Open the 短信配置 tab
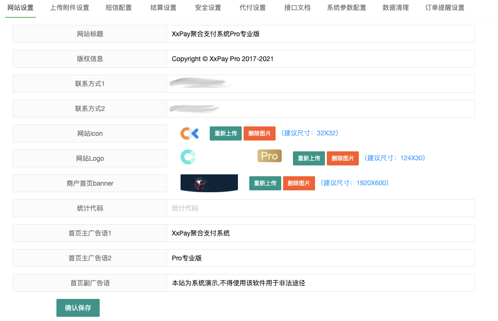Screen dimensions: 498x321 point(119,8)
